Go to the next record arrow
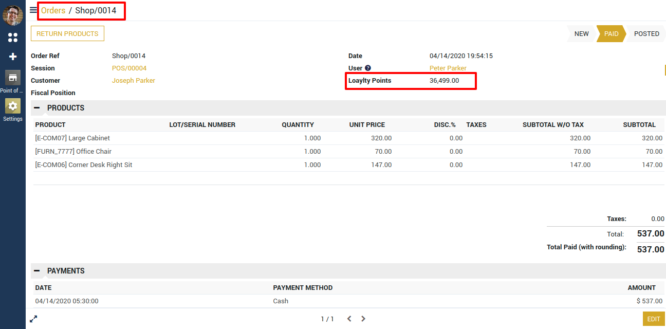 coord(363,319)
